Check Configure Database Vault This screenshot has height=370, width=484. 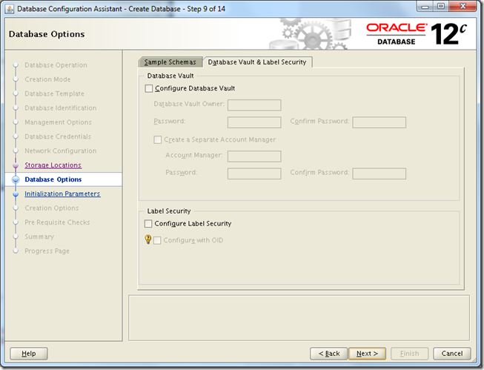click(x=149, y=89)
